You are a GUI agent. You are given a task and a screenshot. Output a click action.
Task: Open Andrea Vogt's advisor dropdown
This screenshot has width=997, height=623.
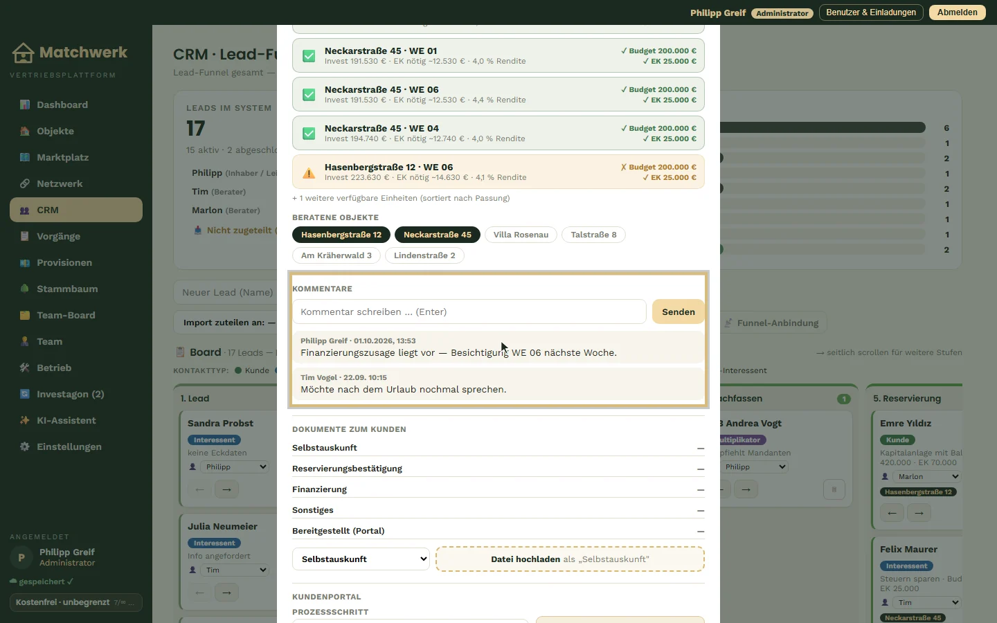coord(754,467)
